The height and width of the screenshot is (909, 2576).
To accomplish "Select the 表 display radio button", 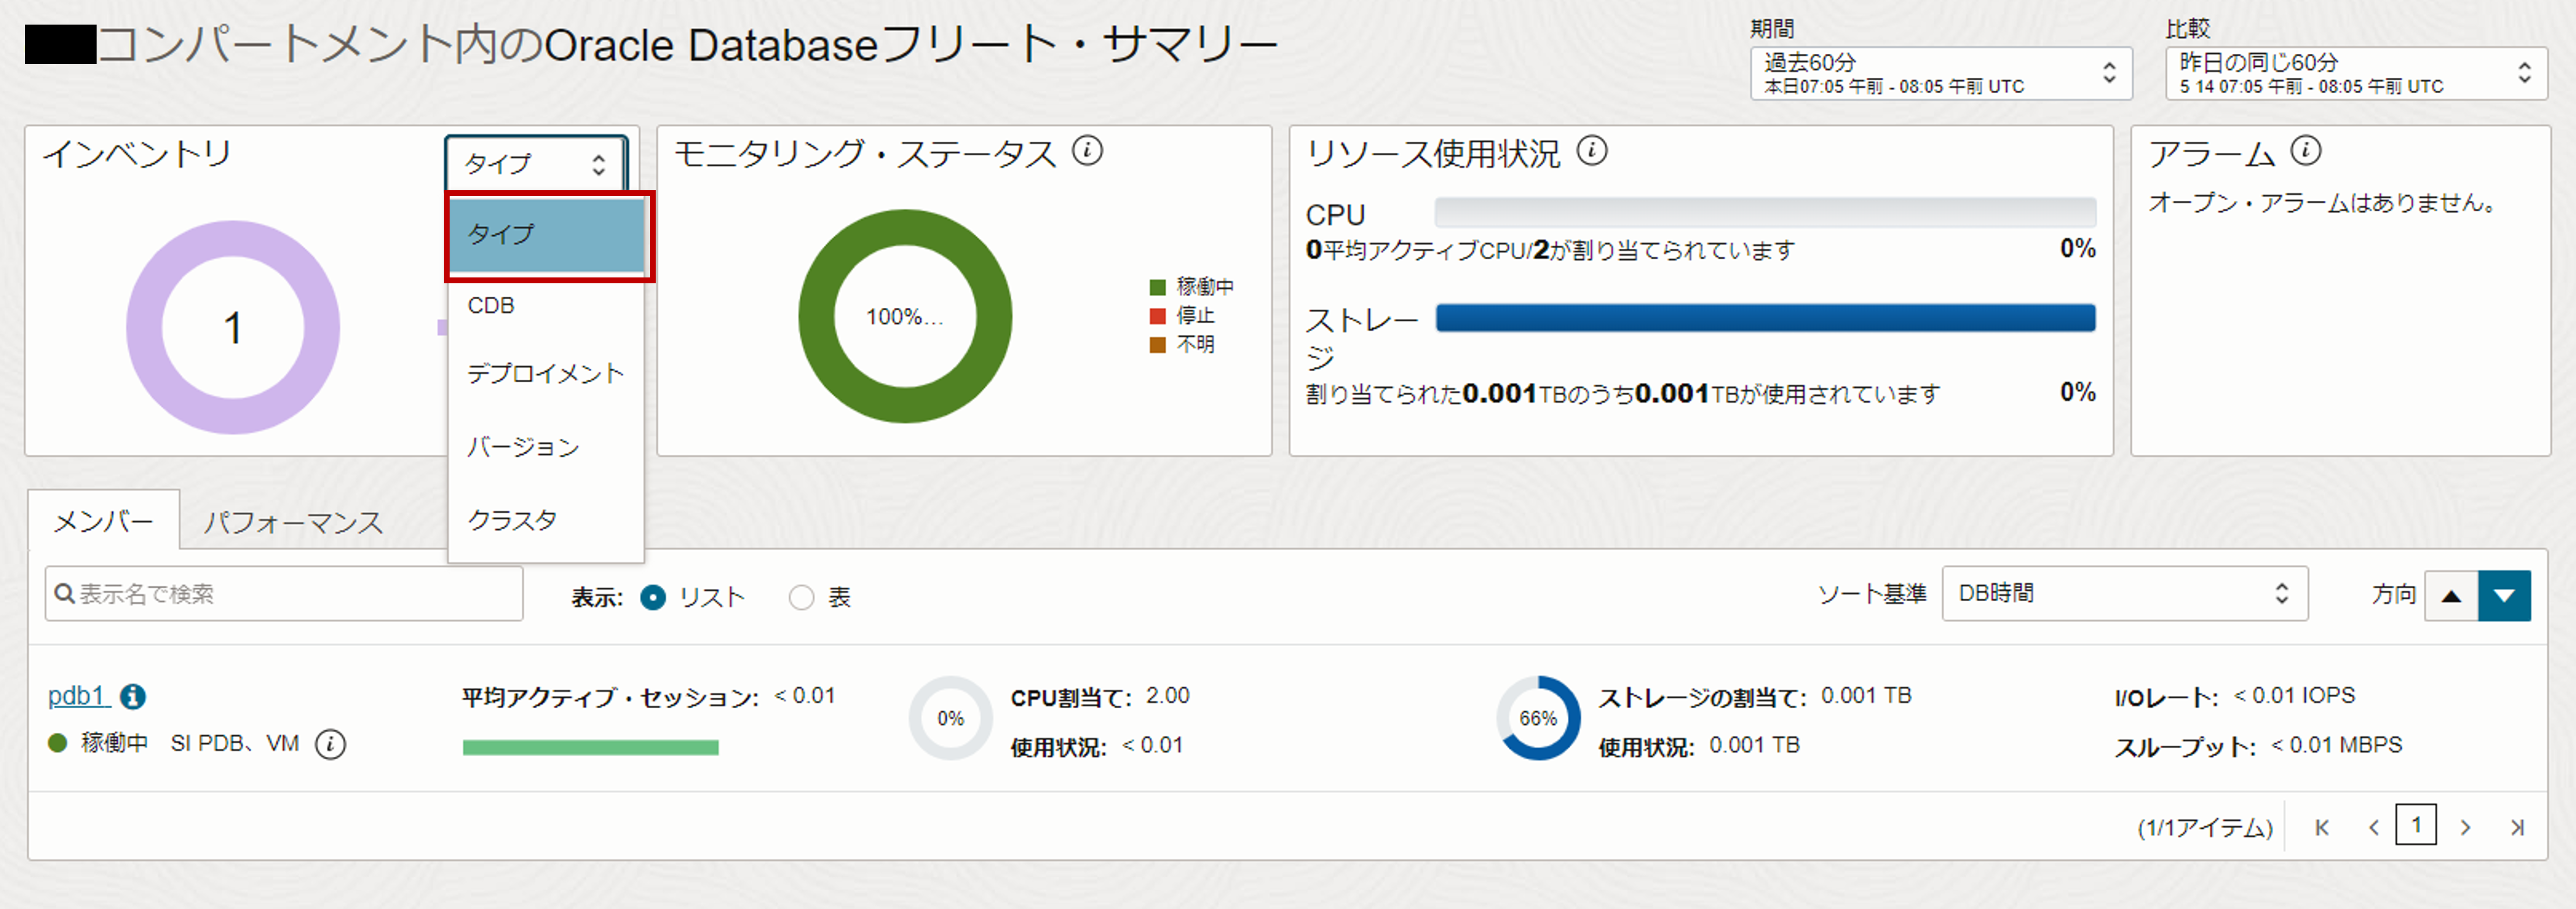I will coord(801,597).
